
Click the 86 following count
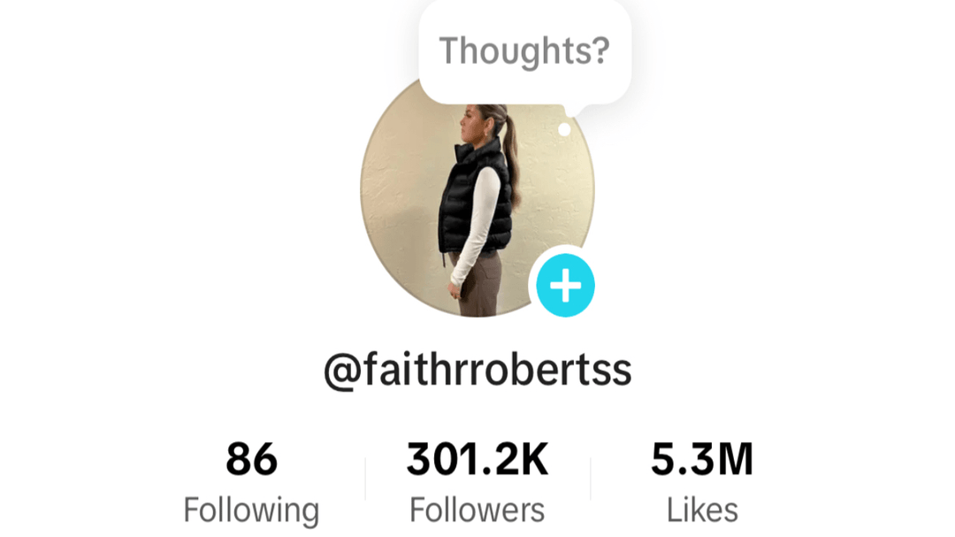pyautogui.click(x=251, y=459)
